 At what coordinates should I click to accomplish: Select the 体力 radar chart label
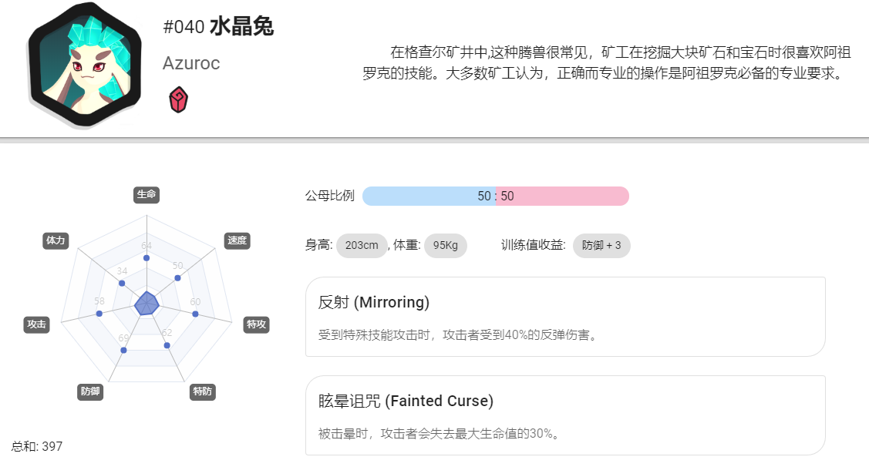[x=56, y=240]
